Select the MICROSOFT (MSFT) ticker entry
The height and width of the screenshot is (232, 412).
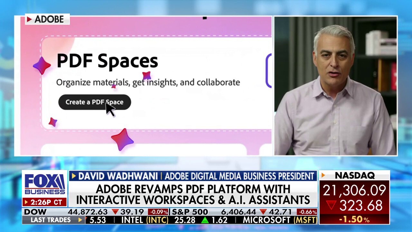280,220
